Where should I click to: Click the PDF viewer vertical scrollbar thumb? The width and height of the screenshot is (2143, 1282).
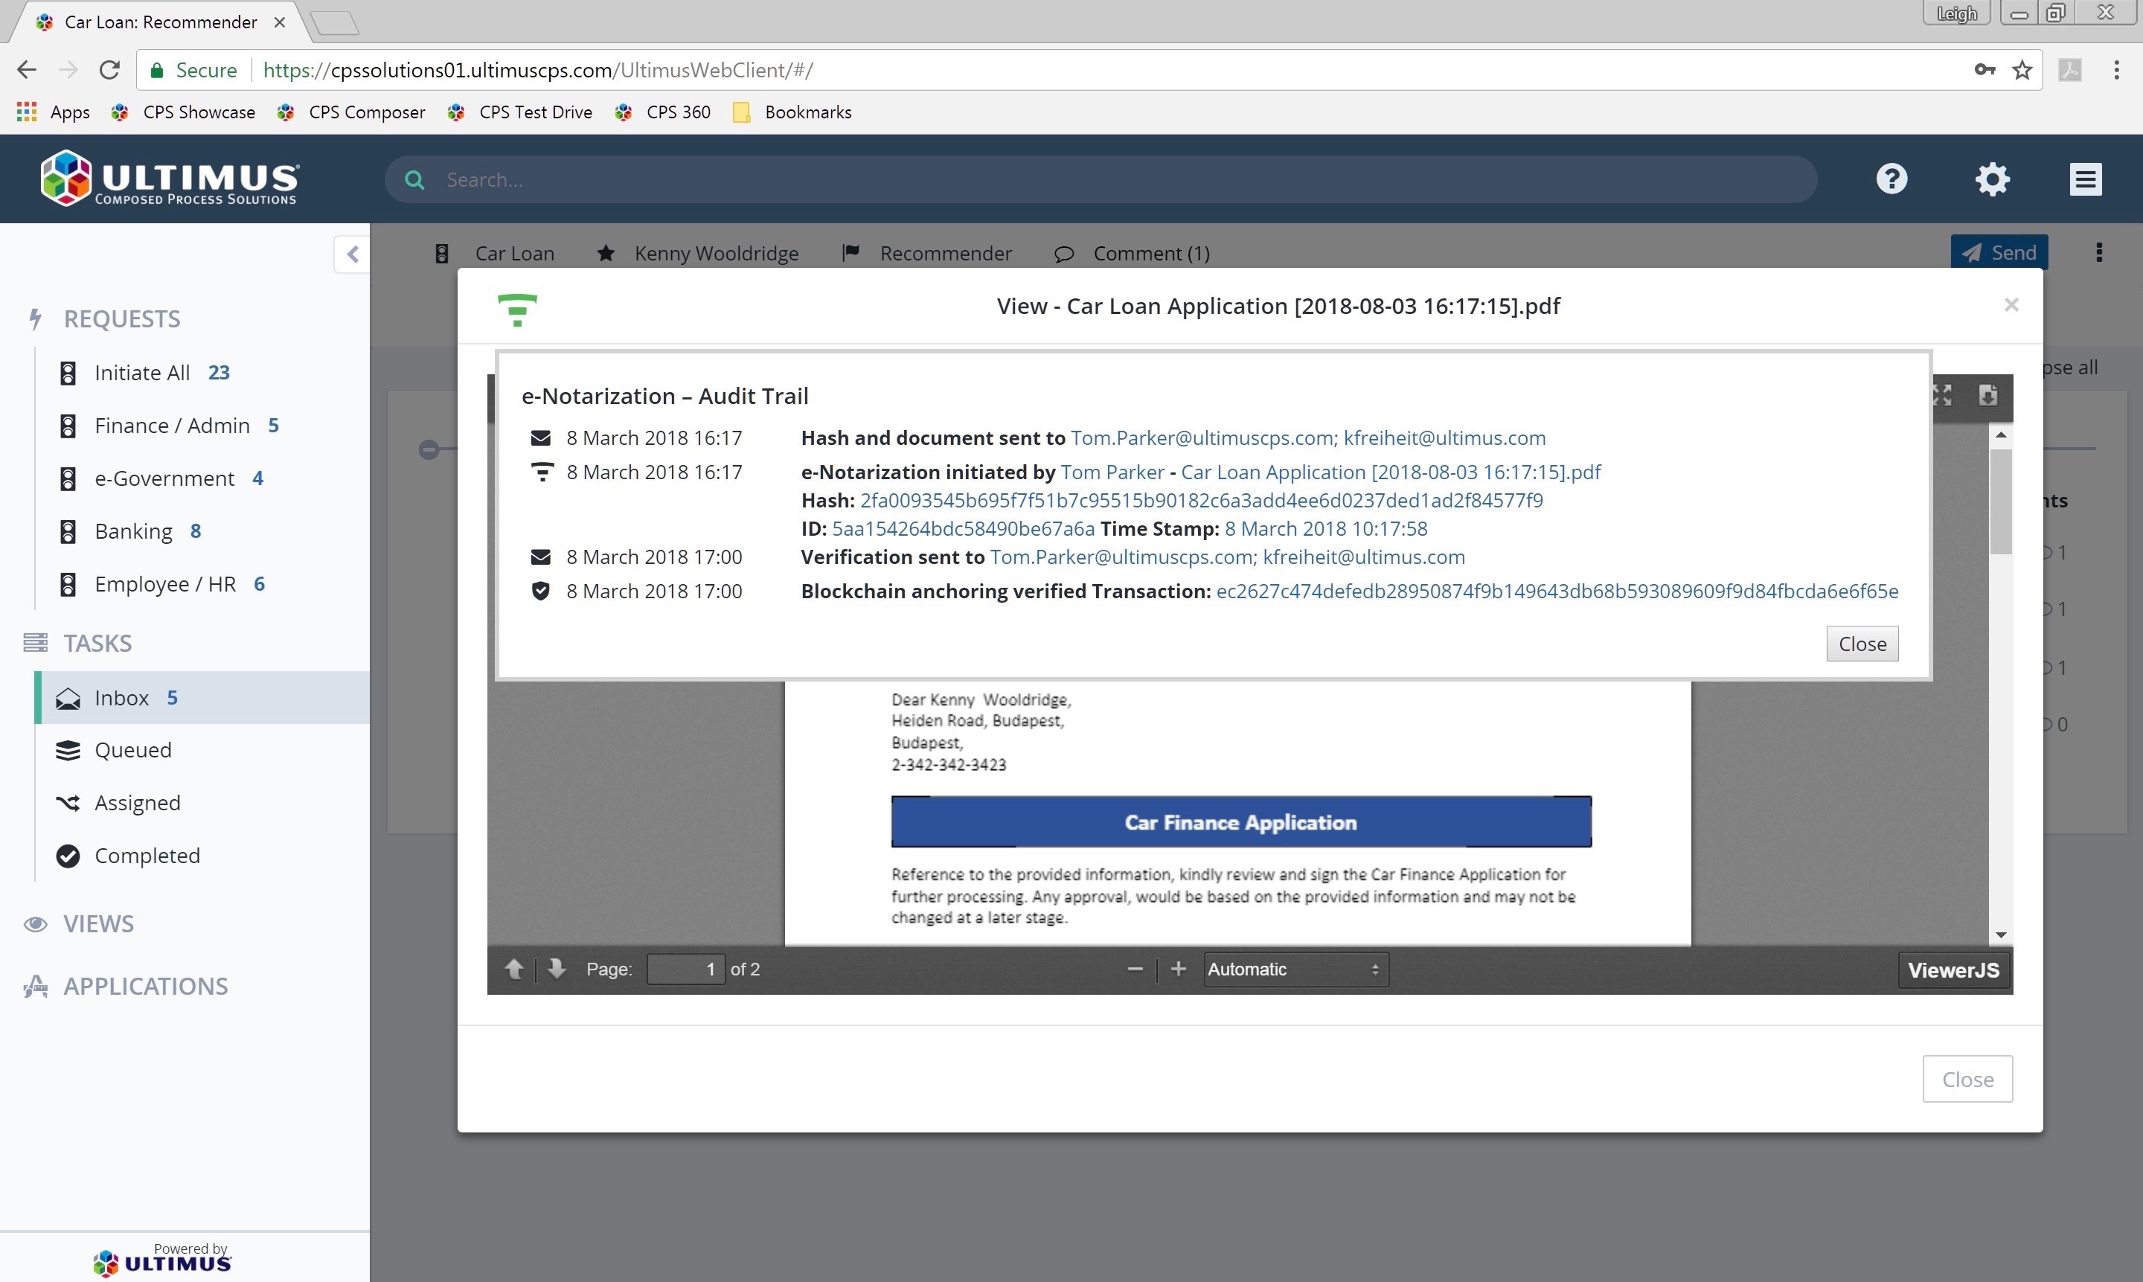coord(2000,501)
